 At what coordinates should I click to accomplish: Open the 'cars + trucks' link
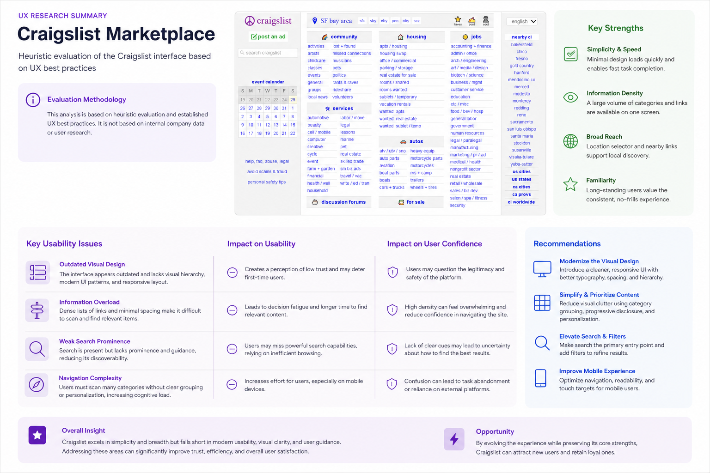point(392,188)
